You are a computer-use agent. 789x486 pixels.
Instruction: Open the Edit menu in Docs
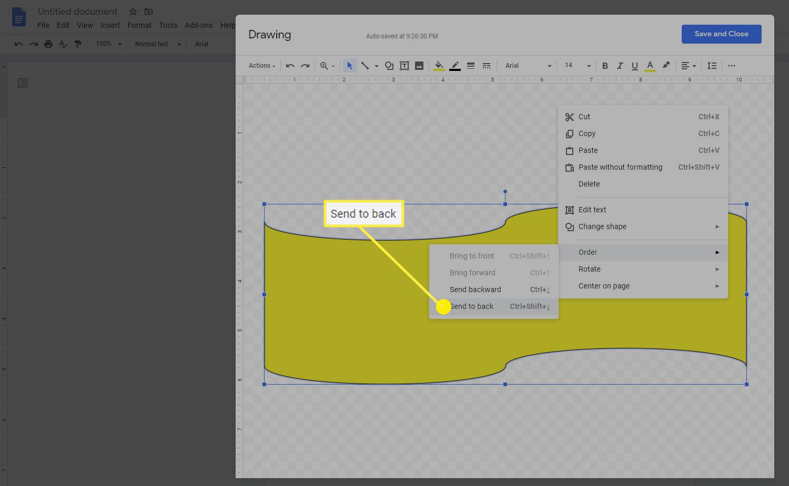pos(63,25)
